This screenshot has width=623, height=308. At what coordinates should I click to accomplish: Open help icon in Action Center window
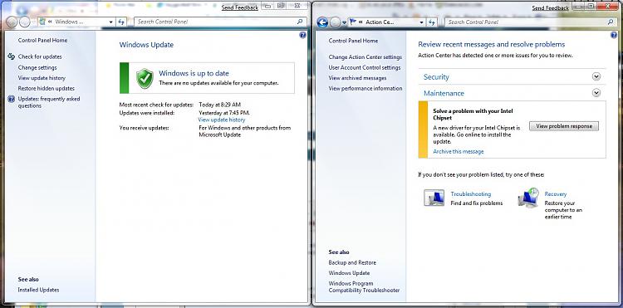click(x=614, y=36)
